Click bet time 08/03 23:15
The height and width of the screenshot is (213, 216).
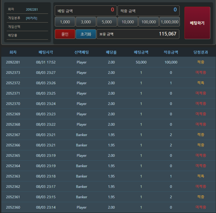tap(46, 197)
